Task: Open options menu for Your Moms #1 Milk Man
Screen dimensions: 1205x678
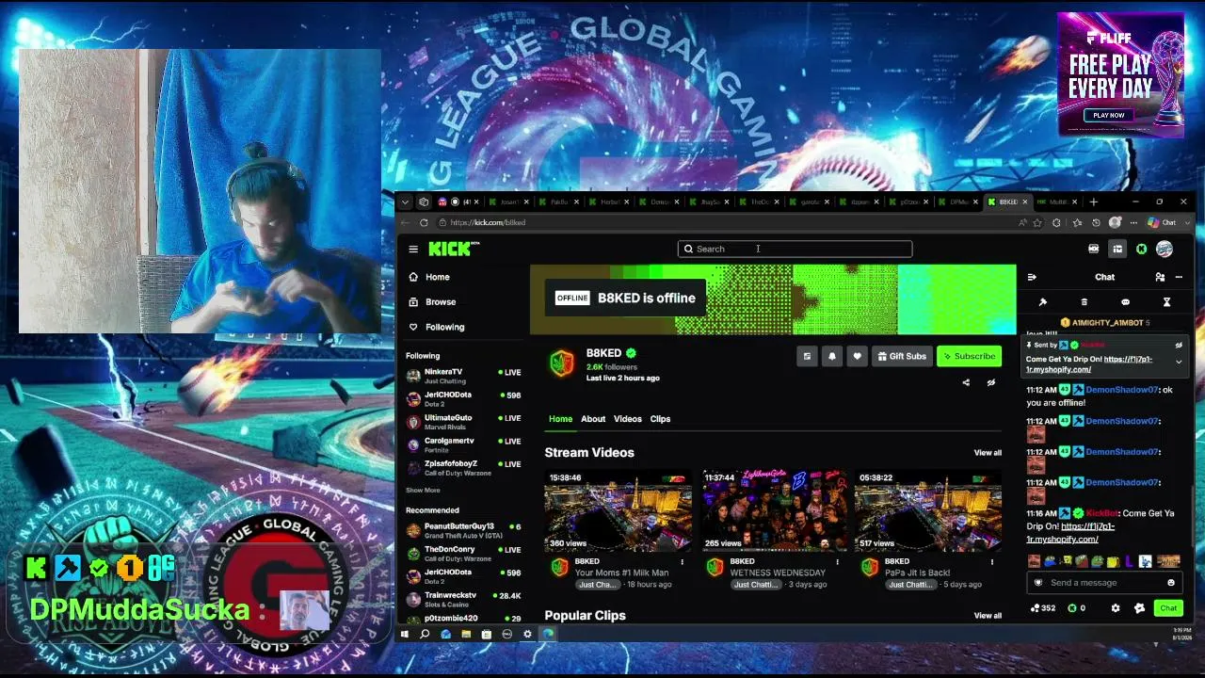Action: 682,562
